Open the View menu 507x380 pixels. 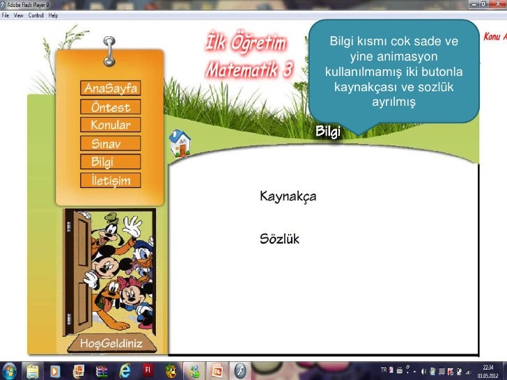click(18, 15)
